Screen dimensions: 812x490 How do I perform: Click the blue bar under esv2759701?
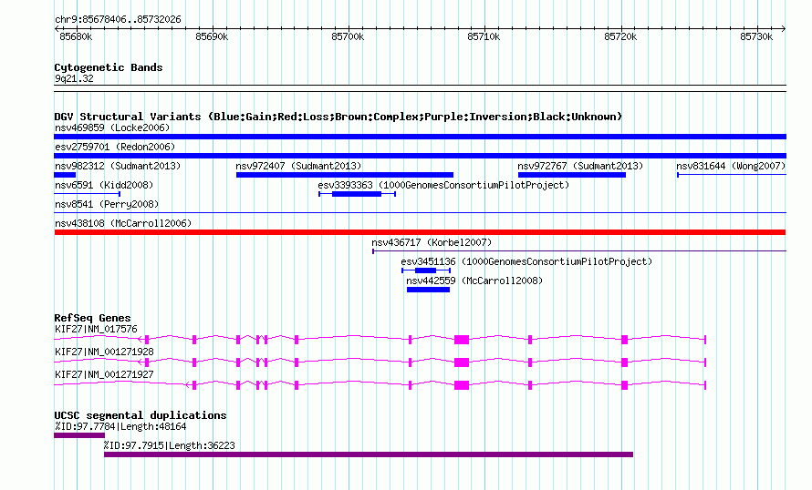pos(420,156)
